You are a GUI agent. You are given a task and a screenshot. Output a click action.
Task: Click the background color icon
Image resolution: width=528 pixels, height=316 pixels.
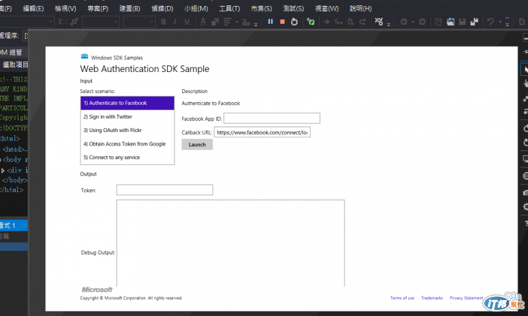pyautogui.click(x=215, y=22)
